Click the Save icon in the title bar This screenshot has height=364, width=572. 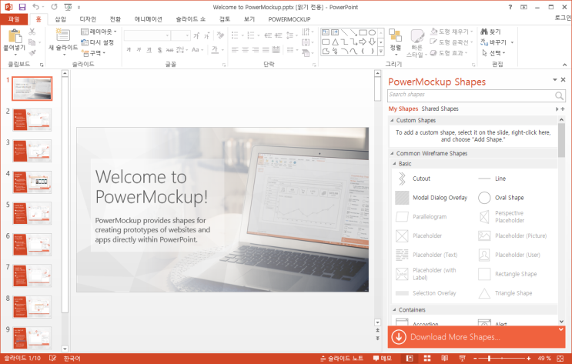pyautogui.click(x=22, y=7)
